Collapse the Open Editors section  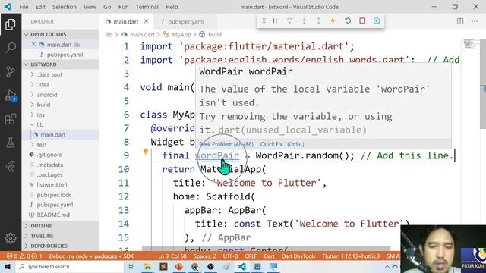click(61, 34)
